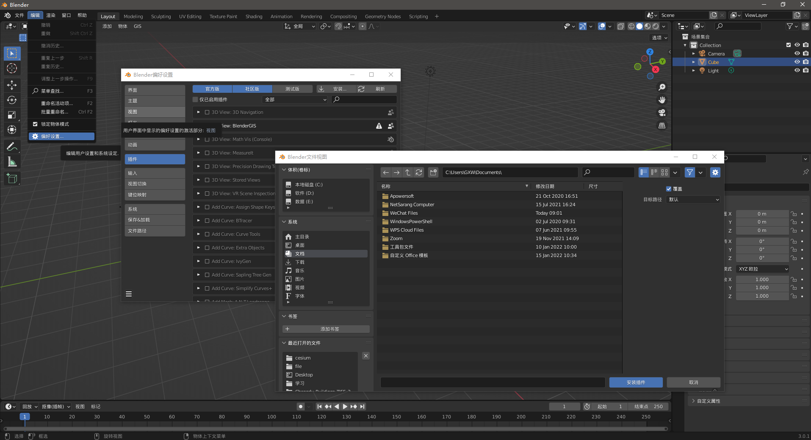Enable Add Curve: BTracer add-on checkbox
This screenshot has width=811, height=440.
pyautogui.click(x=207, y=221)
